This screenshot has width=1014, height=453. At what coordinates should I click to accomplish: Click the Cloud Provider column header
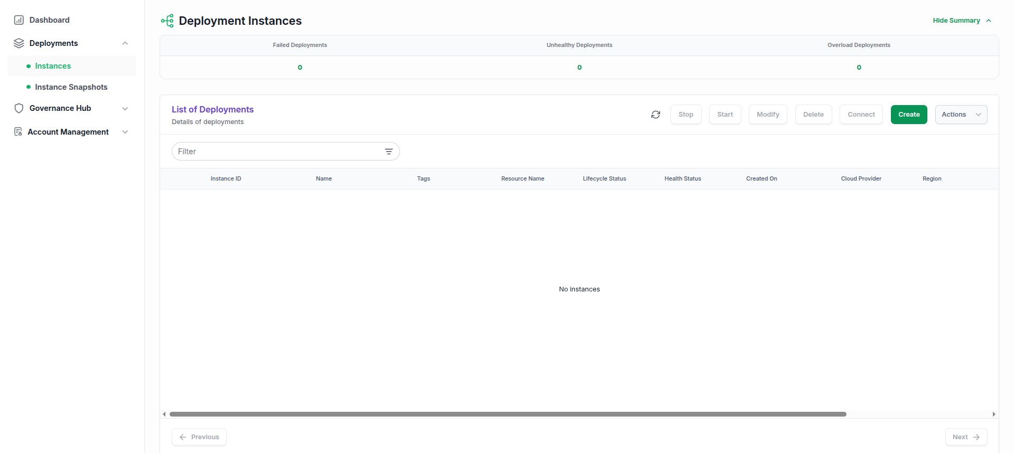pos(861,179)
